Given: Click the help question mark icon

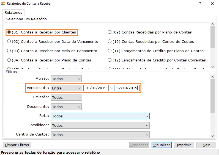Looking at the screenshot, I should click(200, 4).
